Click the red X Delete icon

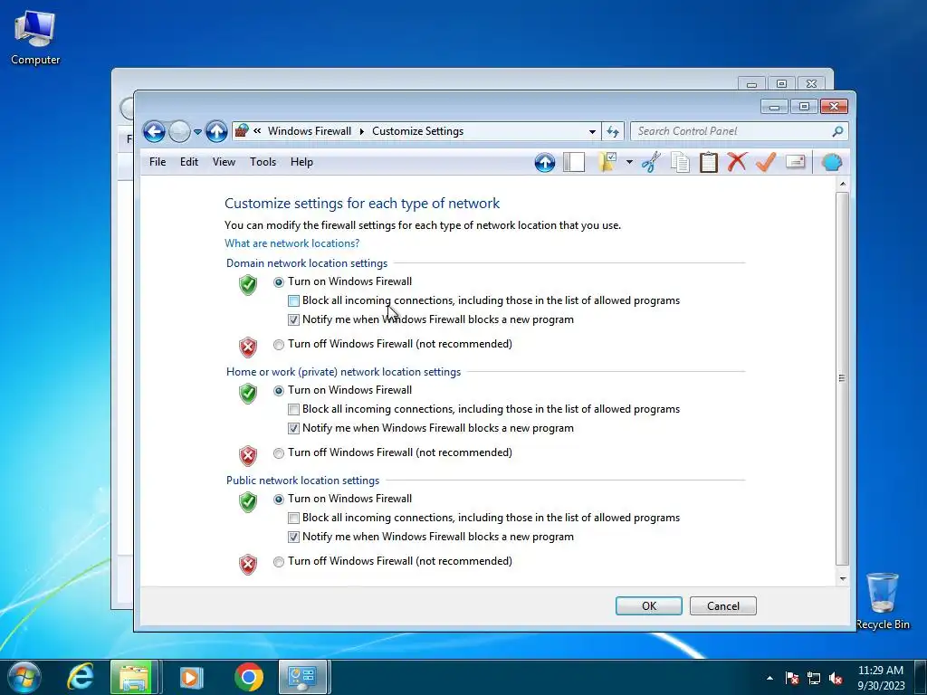(737, 162)
